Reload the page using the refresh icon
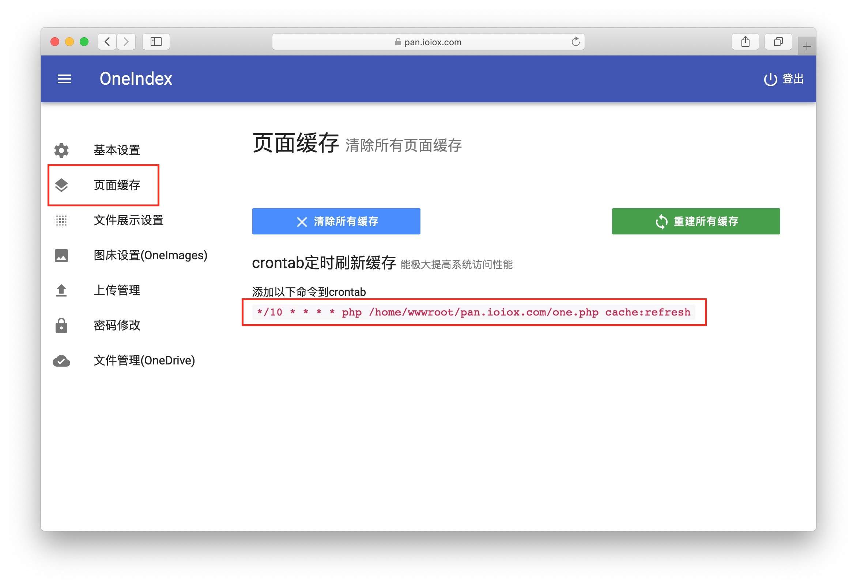Viewport: 857px width, 585px height. tap(575, 42)
